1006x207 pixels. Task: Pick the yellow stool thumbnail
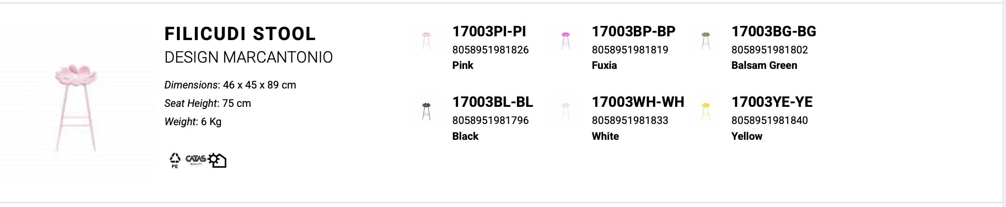(705, 111)
